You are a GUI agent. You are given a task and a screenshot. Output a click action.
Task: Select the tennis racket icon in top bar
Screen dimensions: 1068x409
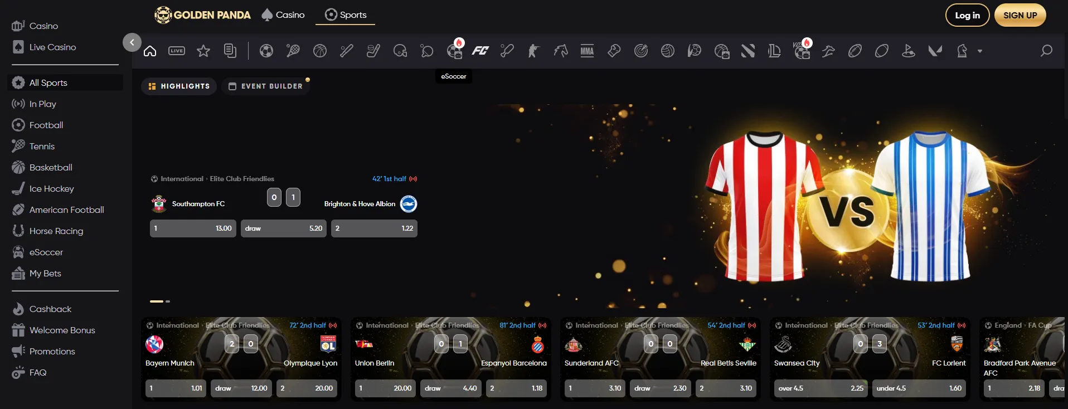pos(293,51)
